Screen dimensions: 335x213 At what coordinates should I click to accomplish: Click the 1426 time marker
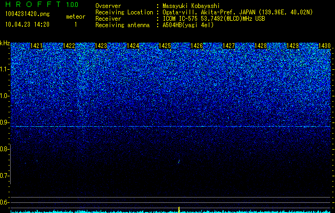pos(197,46)
